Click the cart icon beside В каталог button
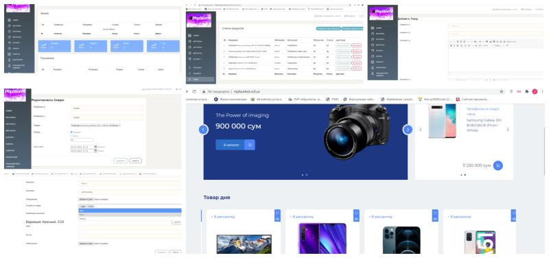This screenshot has width=549, height=258. pos(250,145)
